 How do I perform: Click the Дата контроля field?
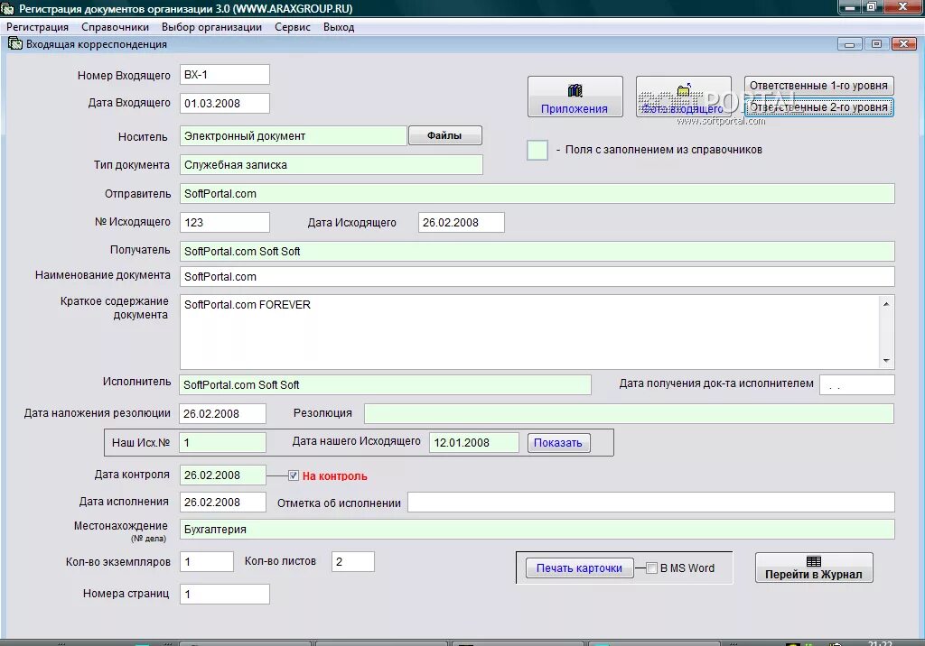click(222, 475)
